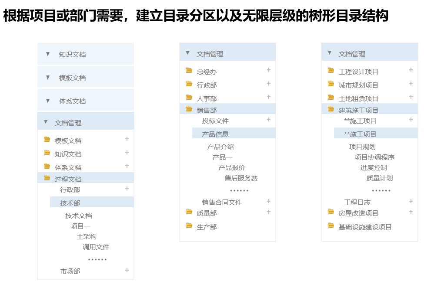The image size is (424, 281).
Task: Click folder icon beside 销售部
Action: [x=189, y=109]
